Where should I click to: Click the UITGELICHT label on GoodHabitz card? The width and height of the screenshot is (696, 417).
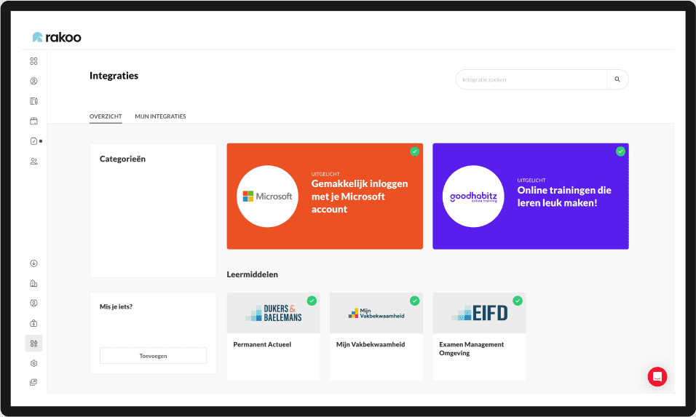[x=531, y=180]
